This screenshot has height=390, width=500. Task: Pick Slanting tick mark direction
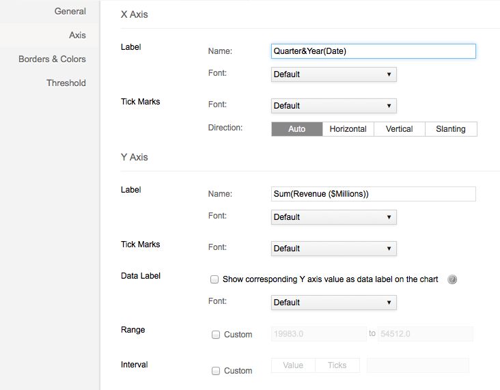(x=451, y=129)
